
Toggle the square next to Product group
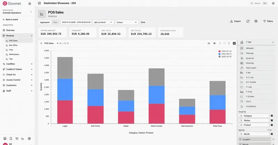point(272,125)
